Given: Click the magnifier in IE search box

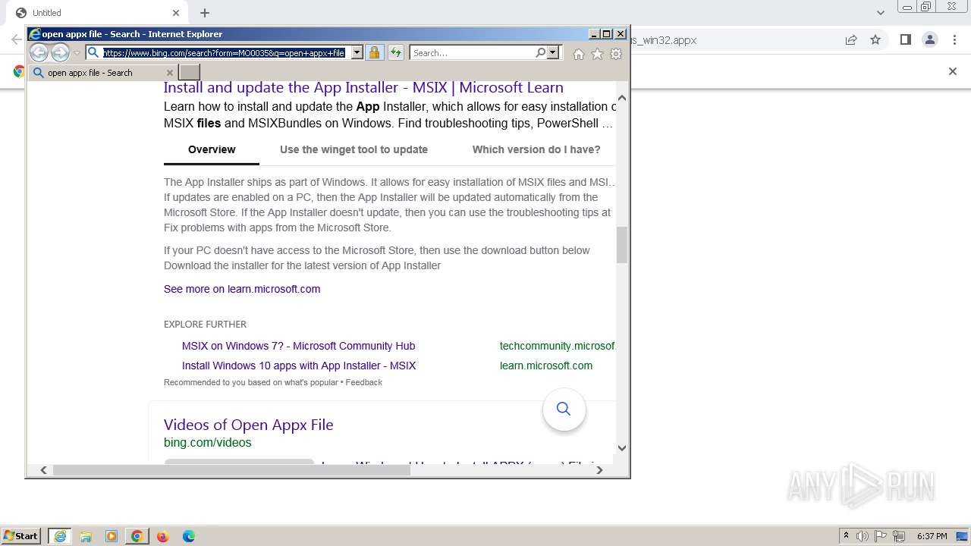Looking at the screenshot, I should coord(540,53).
